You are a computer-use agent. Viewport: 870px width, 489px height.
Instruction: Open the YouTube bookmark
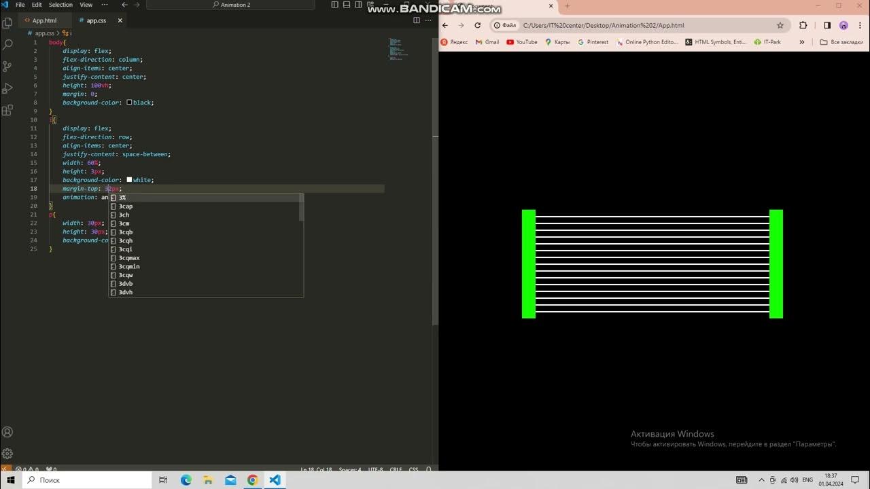coord(522,42)
